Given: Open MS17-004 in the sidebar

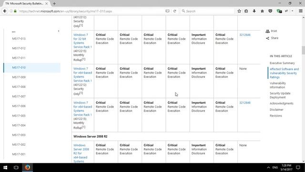Looking at the screenshot, I should click(x=19, y=125).
